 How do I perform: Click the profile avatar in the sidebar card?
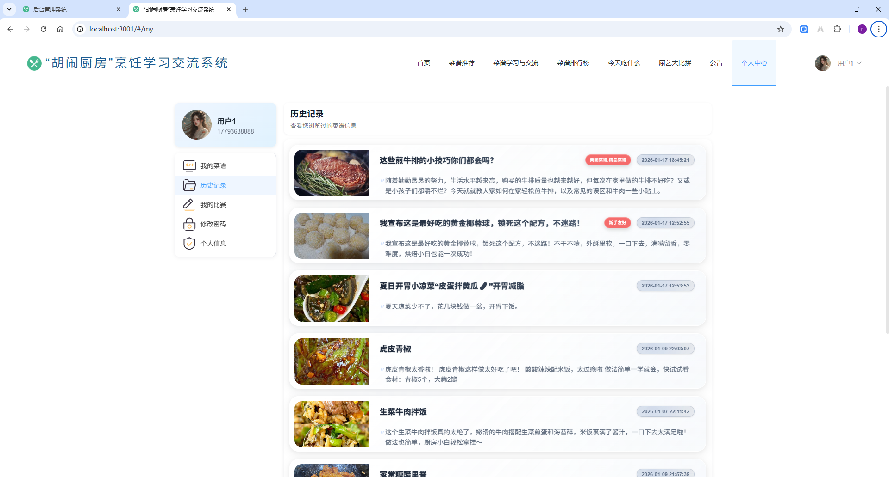point(197,125)
